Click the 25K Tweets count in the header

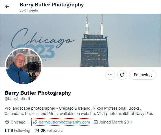coord(29,10)
